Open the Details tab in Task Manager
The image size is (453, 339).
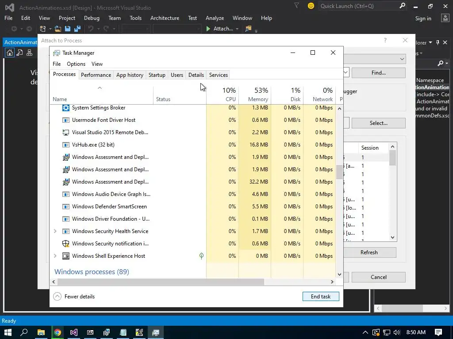point(196,75)
